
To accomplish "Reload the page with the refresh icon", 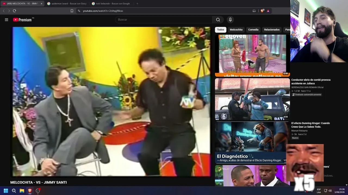I will pos(14,11).
